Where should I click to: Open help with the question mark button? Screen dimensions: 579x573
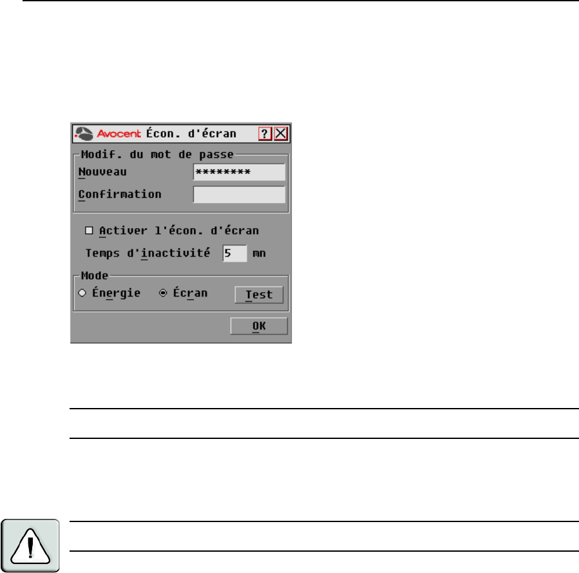pyautogui.click(x=265, y=133)
